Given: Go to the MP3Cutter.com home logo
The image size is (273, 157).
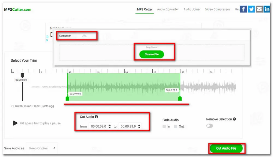Looking at the screenshot, I should tap(17, 10).
